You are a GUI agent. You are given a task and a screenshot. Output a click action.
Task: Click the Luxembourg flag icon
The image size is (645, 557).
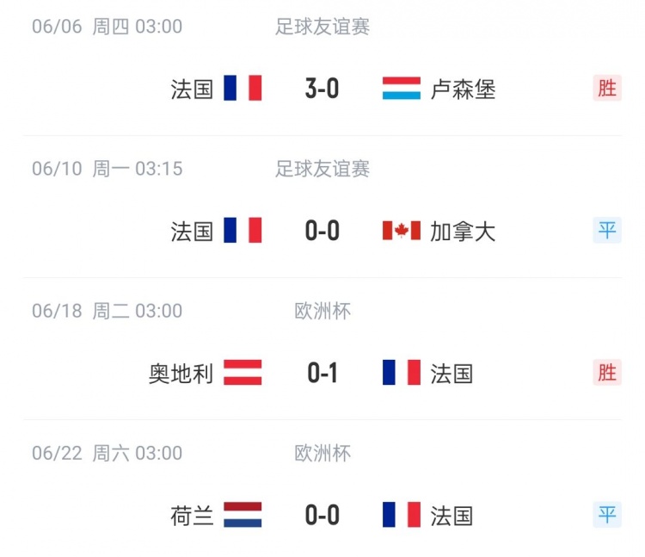click(402, 89)
